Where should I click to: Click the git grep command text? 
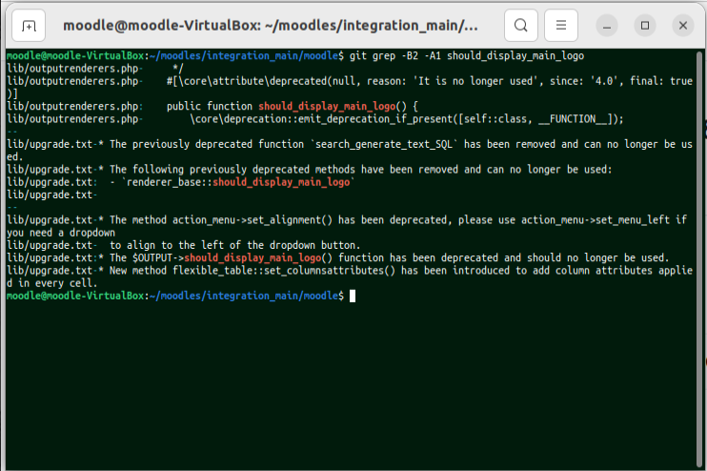click(x=467, y=56)
